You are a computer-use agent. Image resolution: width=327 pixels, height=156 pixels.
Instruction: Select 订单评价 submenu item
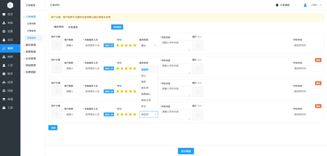click(34, 38)
